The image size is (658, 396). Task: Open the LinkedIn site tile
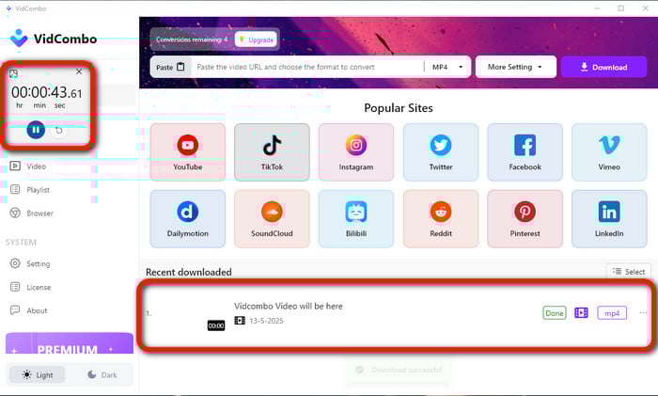click(609, 219)
